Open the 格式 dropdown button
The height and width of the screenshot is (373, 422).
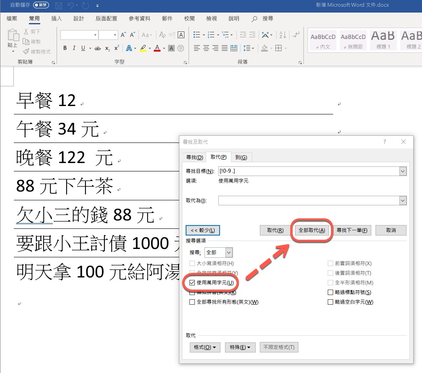tap(205, 347)
